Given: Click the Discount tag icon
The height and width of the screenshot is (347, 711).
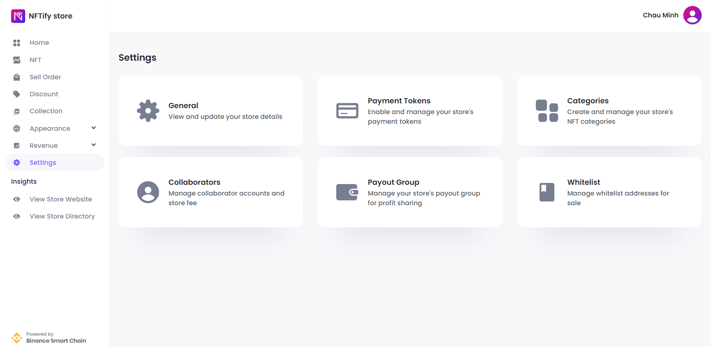Looking at the screenshot, I should coord(17,94).
